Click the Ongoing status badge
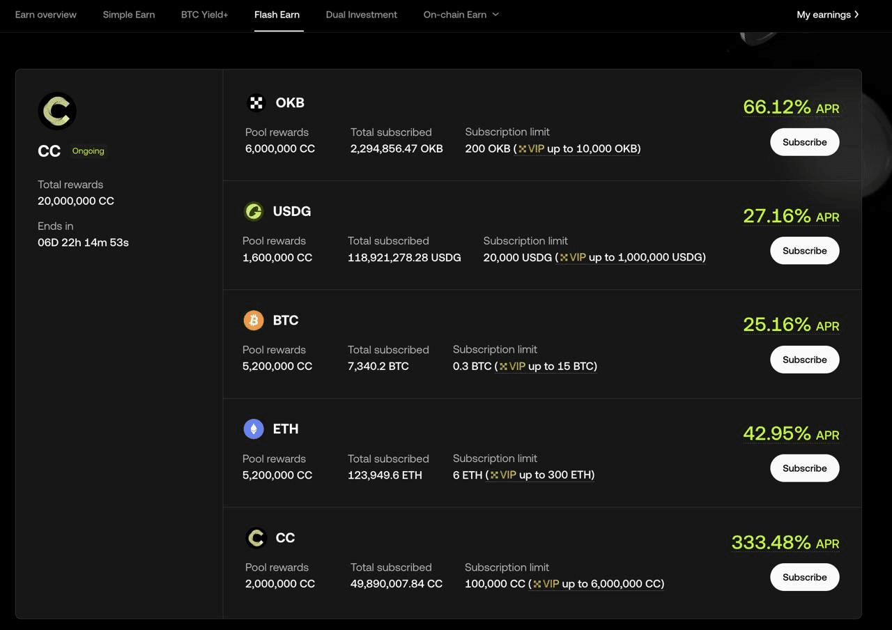The width and height of the screenshot is (892, 630). point(88,151)
